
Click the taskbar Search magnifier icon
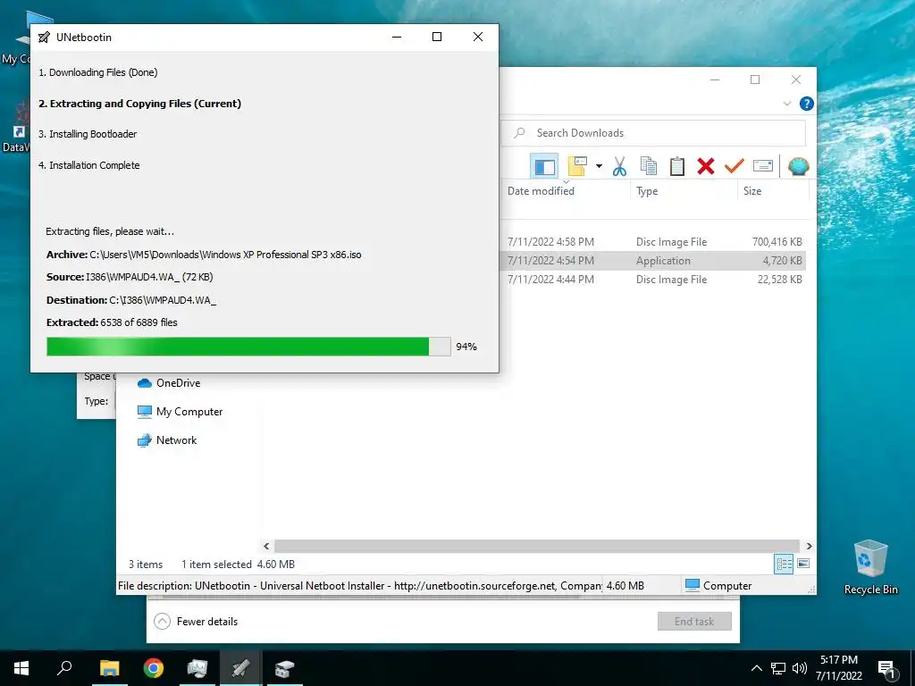pos(64,667)
